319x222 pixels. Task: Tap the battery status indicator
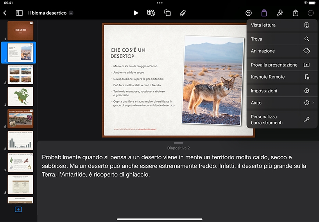click(x=312, y=3)
